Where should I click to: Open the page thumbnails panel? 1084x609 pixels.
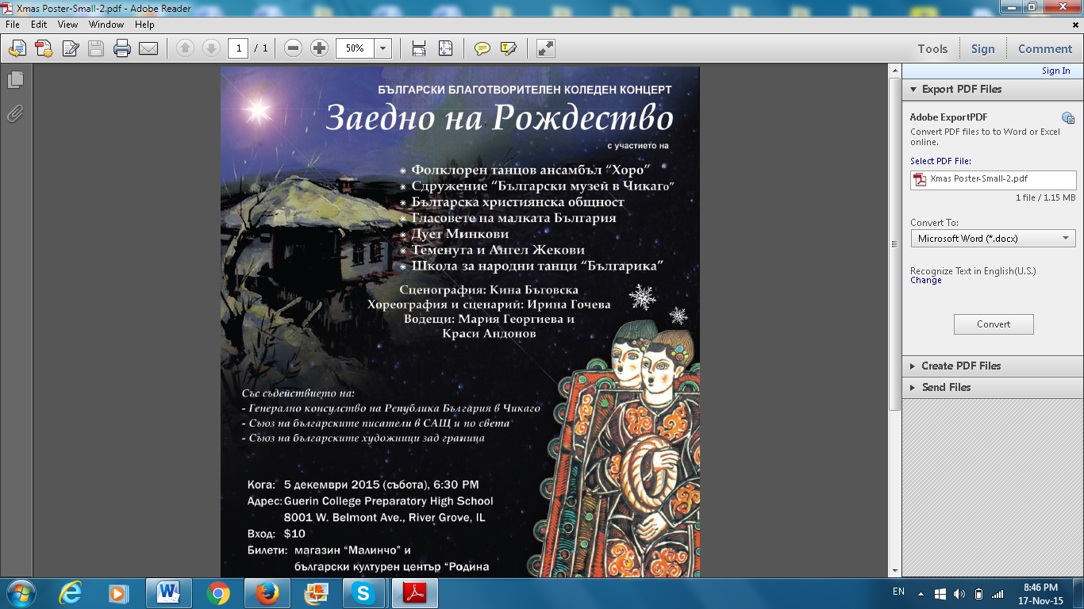[15, 80]
